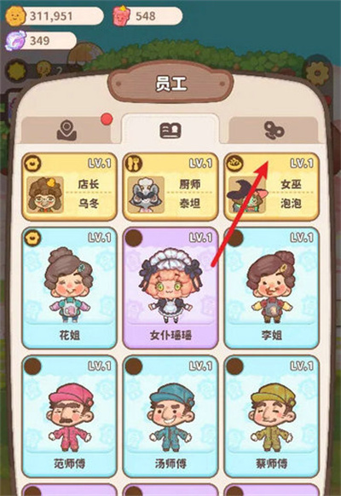
Task: Select the 女巫 泡泡 witch card
Action: (x=271, y=187)
